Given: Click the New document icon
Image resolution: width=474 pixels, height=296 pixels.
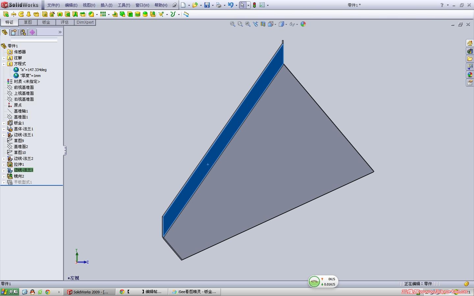Looking at the screenshot, I should pyautogui.click(x=183, y=5).
